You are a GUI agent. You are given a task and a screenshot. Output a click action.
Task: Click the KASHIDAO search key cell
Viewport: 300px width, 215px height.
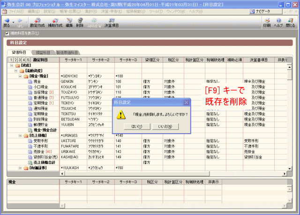tap(73, 157)
